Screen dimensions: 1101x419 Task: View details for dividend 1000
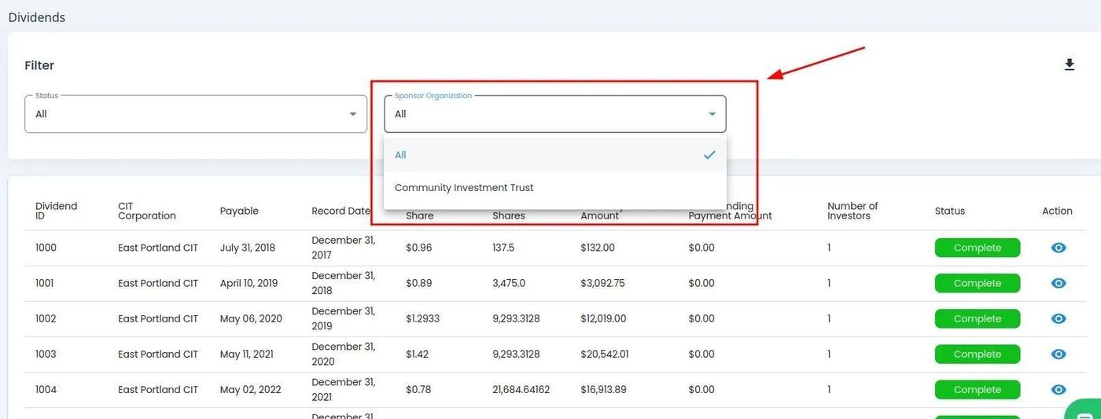pos(1059,248)
